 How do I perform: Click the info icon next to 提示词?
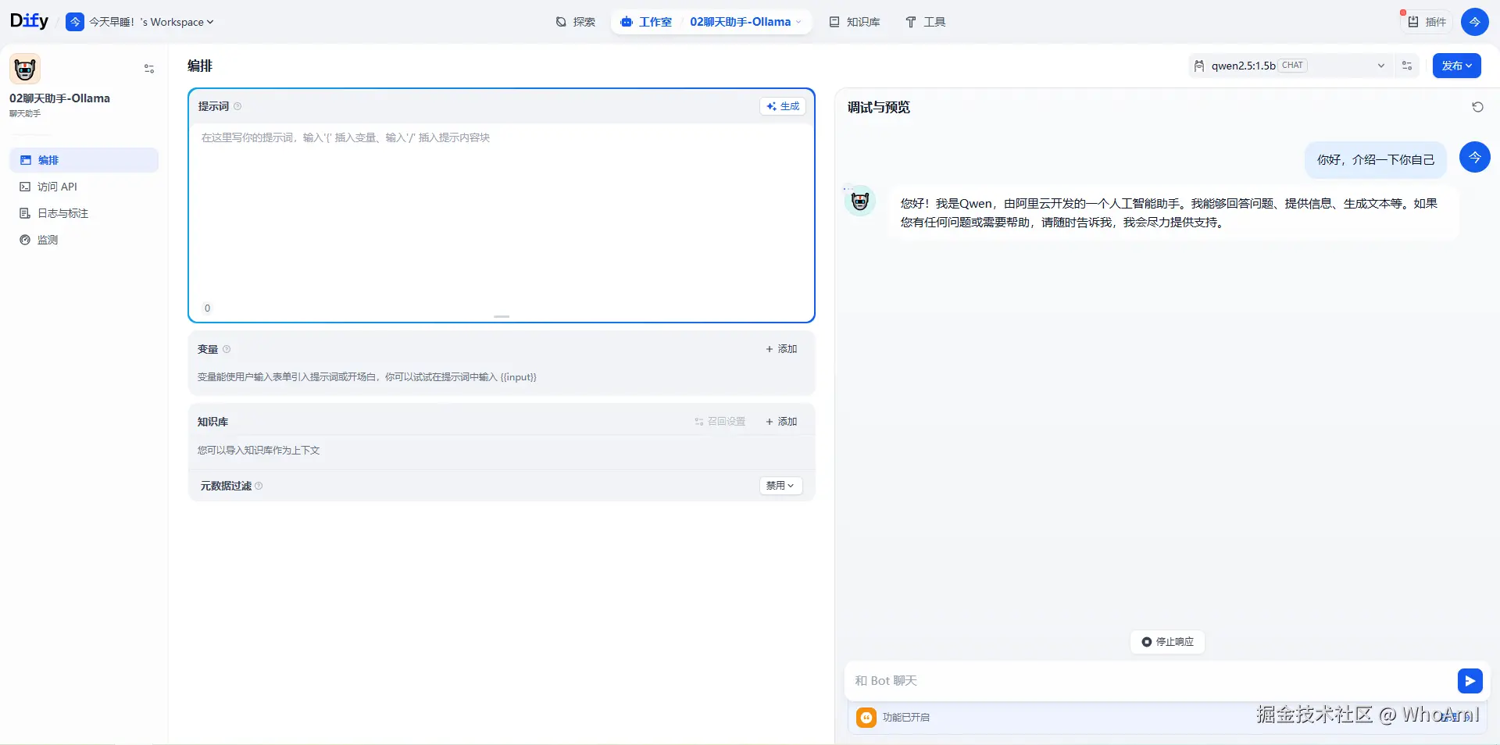[x=237, y=106]
